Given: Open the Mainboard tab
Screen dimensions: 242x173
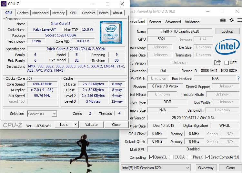Looking at the screenshot, I should coord(40,13).
